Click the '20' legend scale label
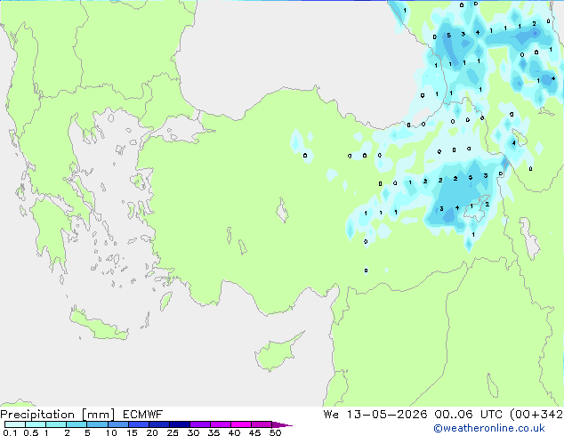Screen dimensions: 564x436 point(152,432)
